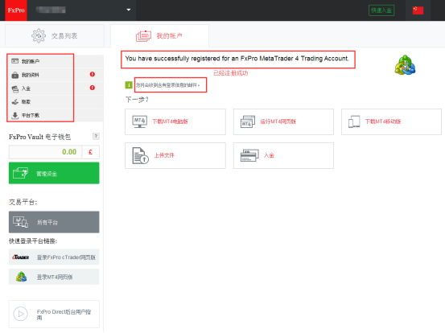Open the Chinese flag language selector
This screenshot has width=445, height=333.
418,10
